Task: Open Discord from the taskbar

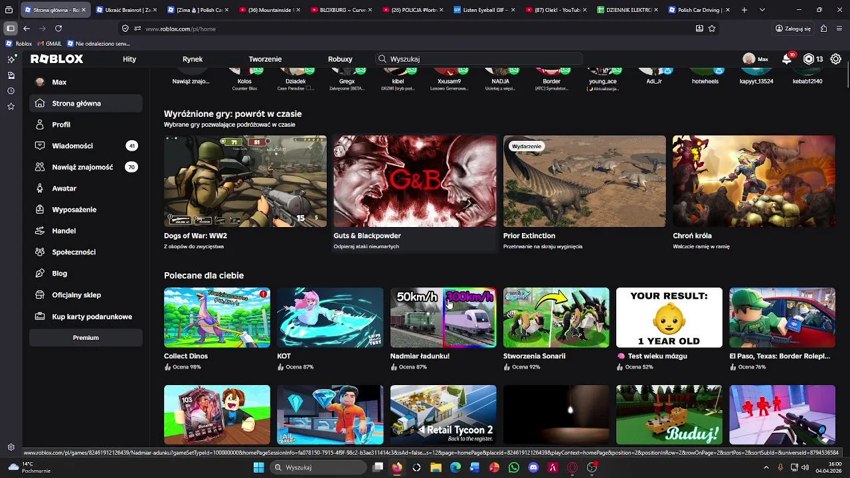Action: pyautogui.click(x=533, y=467)
